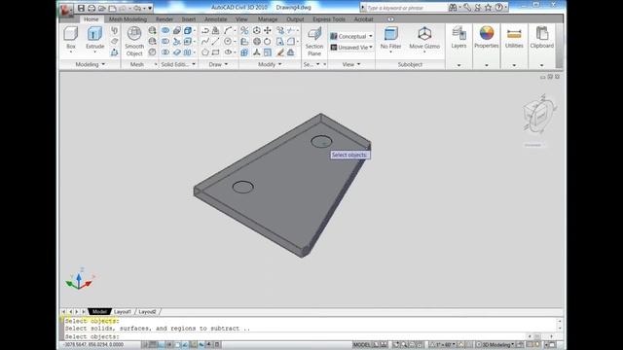Toggle Ortho Mode in status bar
The height and width of the screenshot is (350, 623).
coord(162,345)
